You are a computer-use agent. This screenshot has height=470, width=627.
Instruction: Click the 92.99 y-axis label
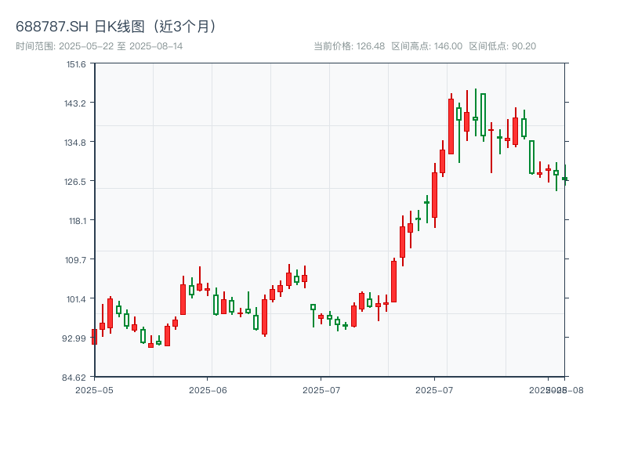pyautogui.click(x=76, y=338)
